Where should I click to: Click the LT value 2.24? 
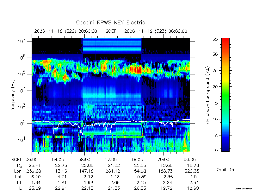tap(168, 182)
